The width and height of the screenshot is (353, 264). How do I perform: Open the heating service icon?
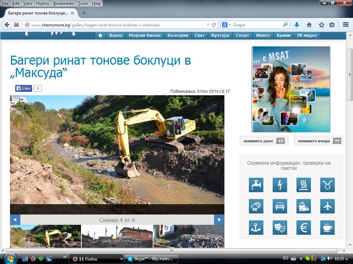coord(304,185)
